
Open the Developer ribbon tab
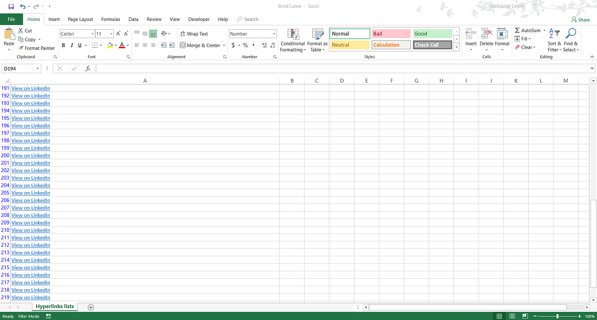click(x=199, y=19)
